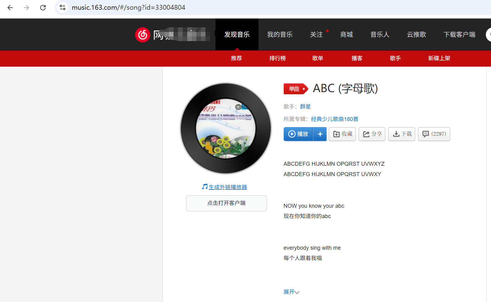Click lyric line NOW you know your abc
Image resolution: width=491 pixels, height=302 pixels.
(314, 206)
